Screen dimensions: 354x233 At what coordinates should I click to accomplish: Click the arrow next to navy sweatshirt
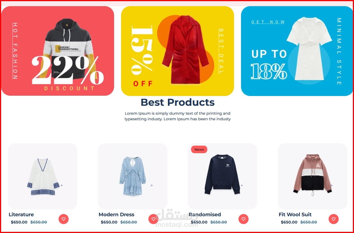pyautogui.click(x=242, y=185)
